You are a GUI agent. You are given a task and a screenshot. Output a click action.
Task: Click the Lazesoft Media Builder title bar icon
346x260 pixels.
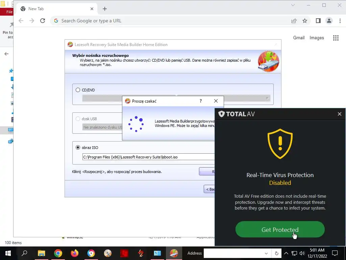tap(70, 44)
